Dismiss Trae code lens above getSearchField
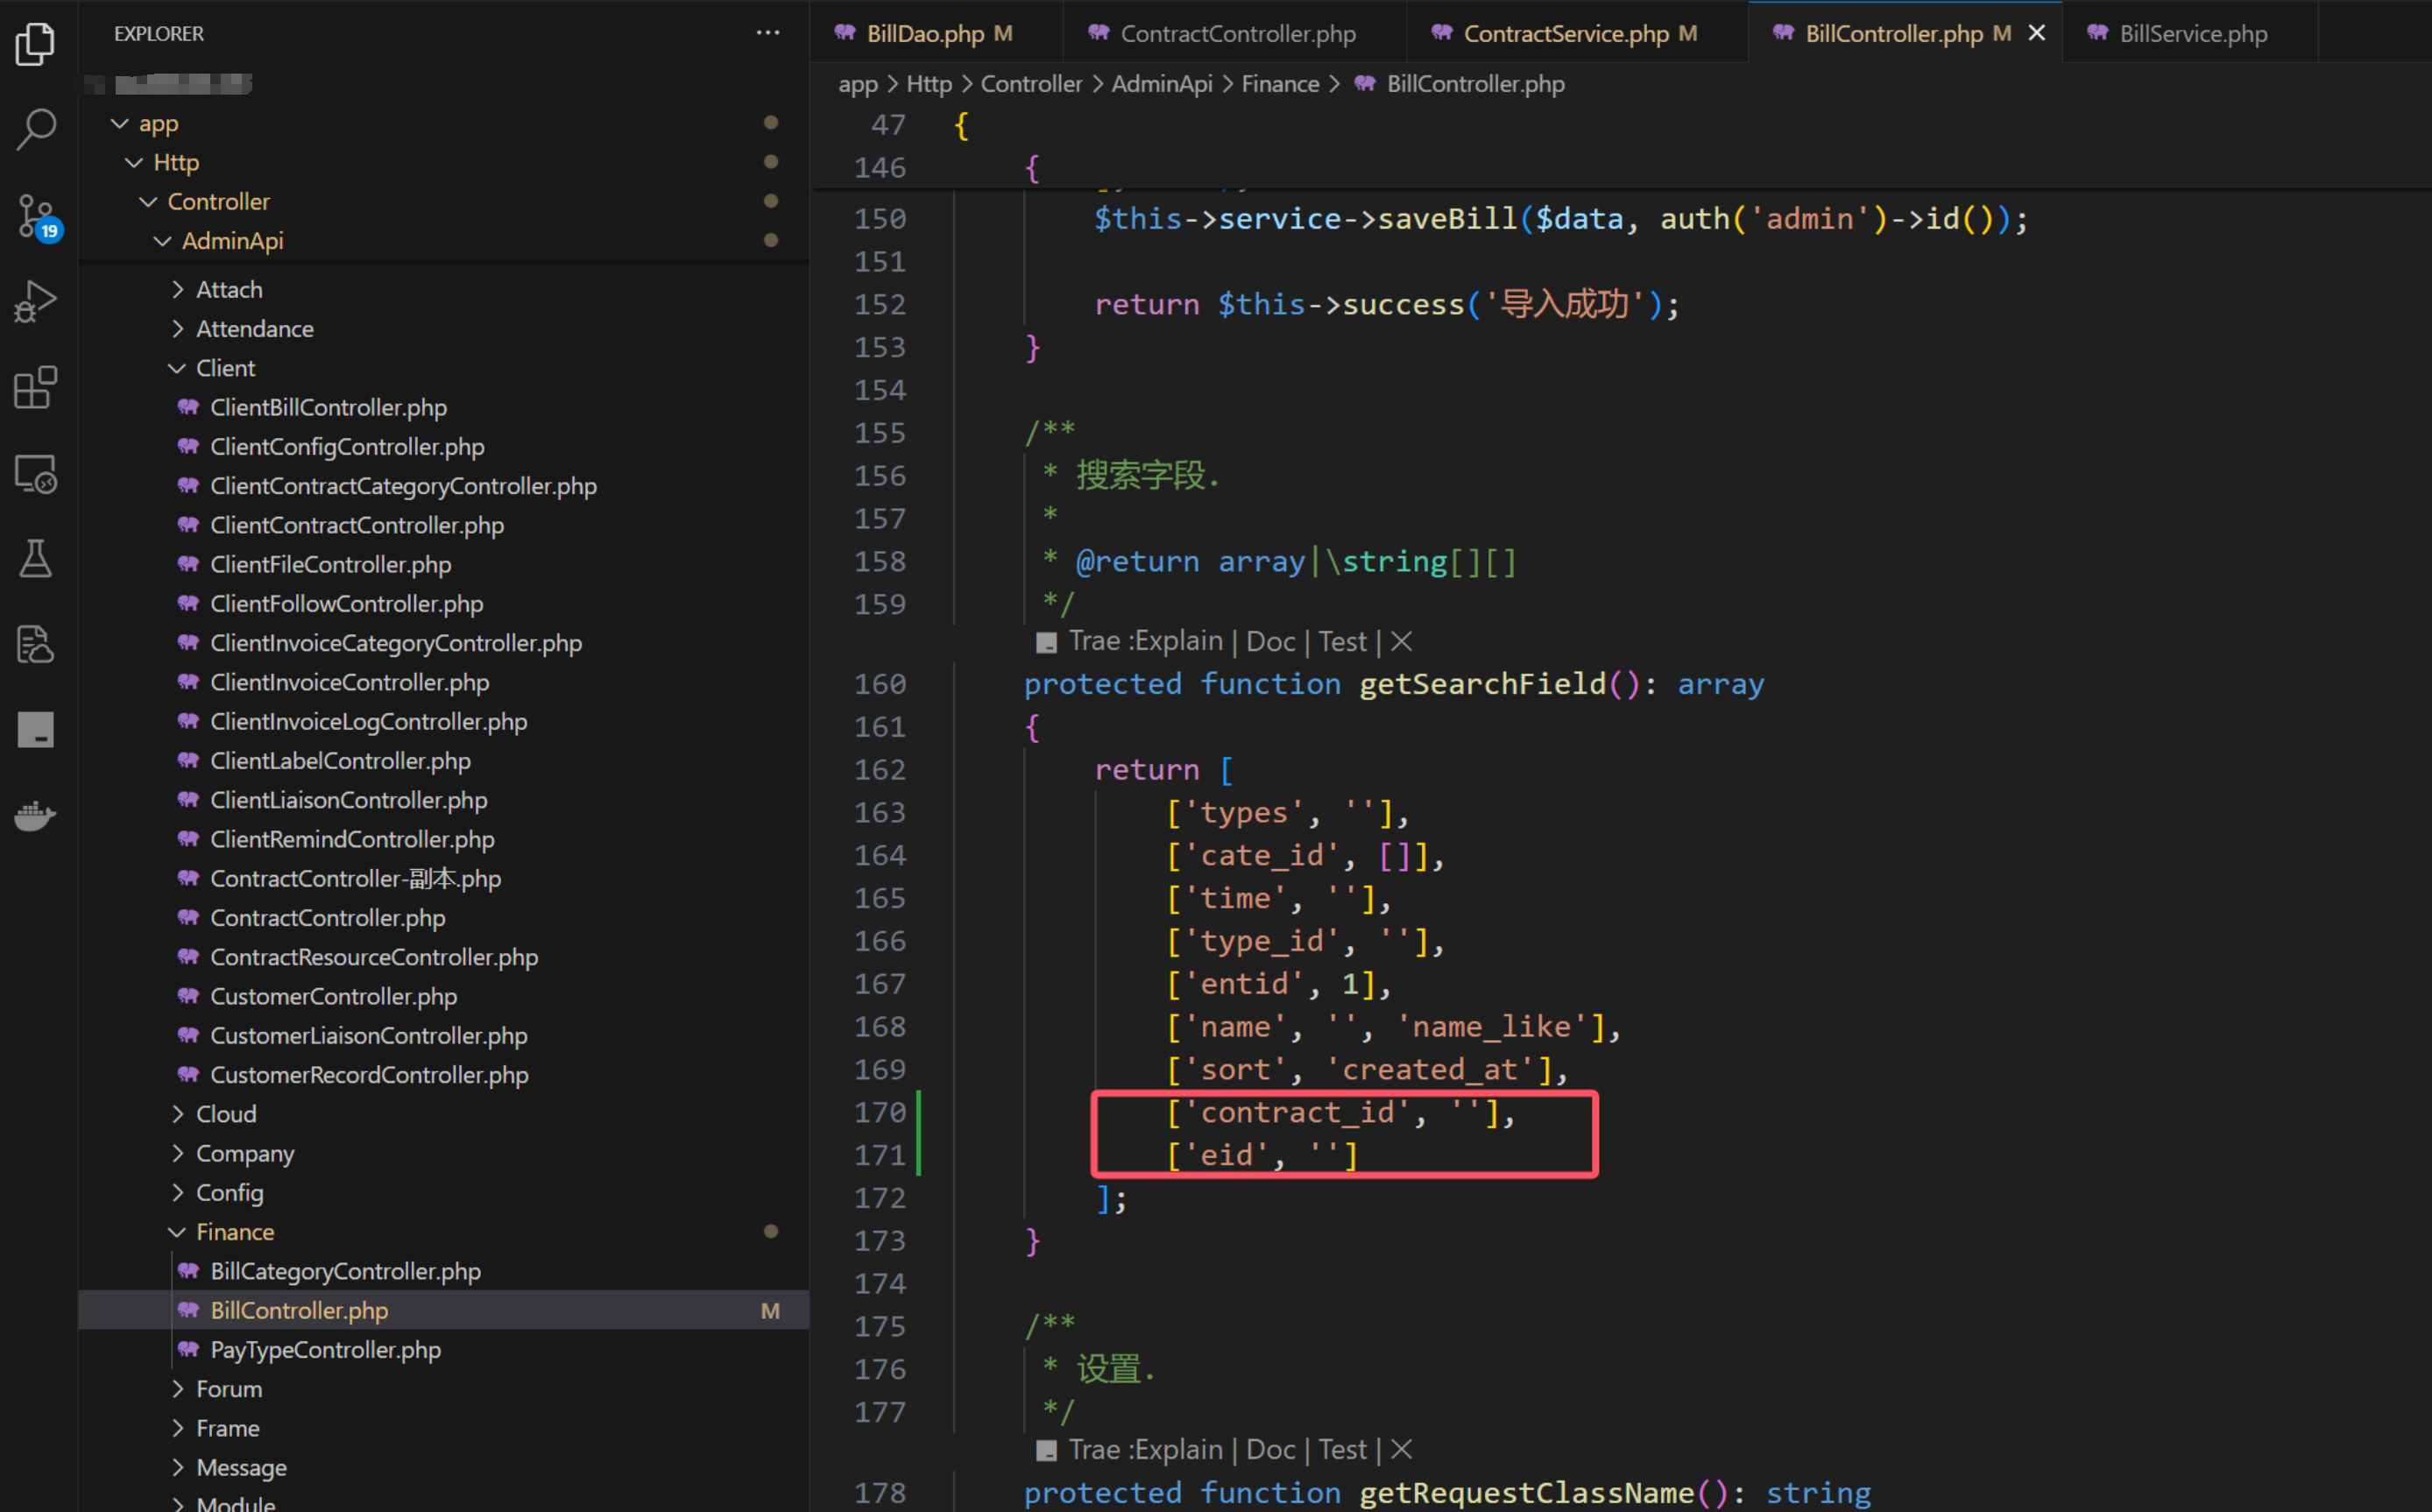The width and height of the screenshot is (2432, 1512). [1401, 641]
